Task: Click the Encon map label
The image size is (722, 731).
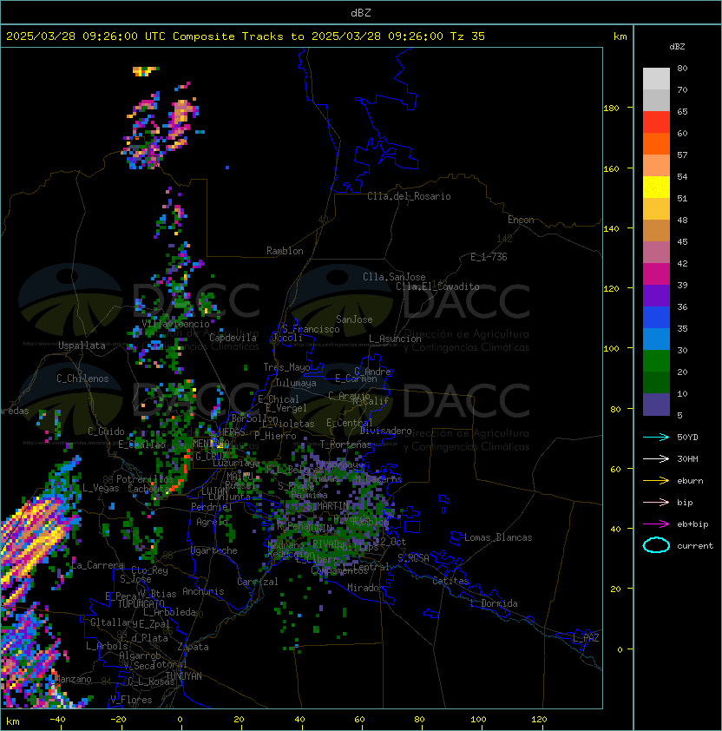Action: (521, 220)
